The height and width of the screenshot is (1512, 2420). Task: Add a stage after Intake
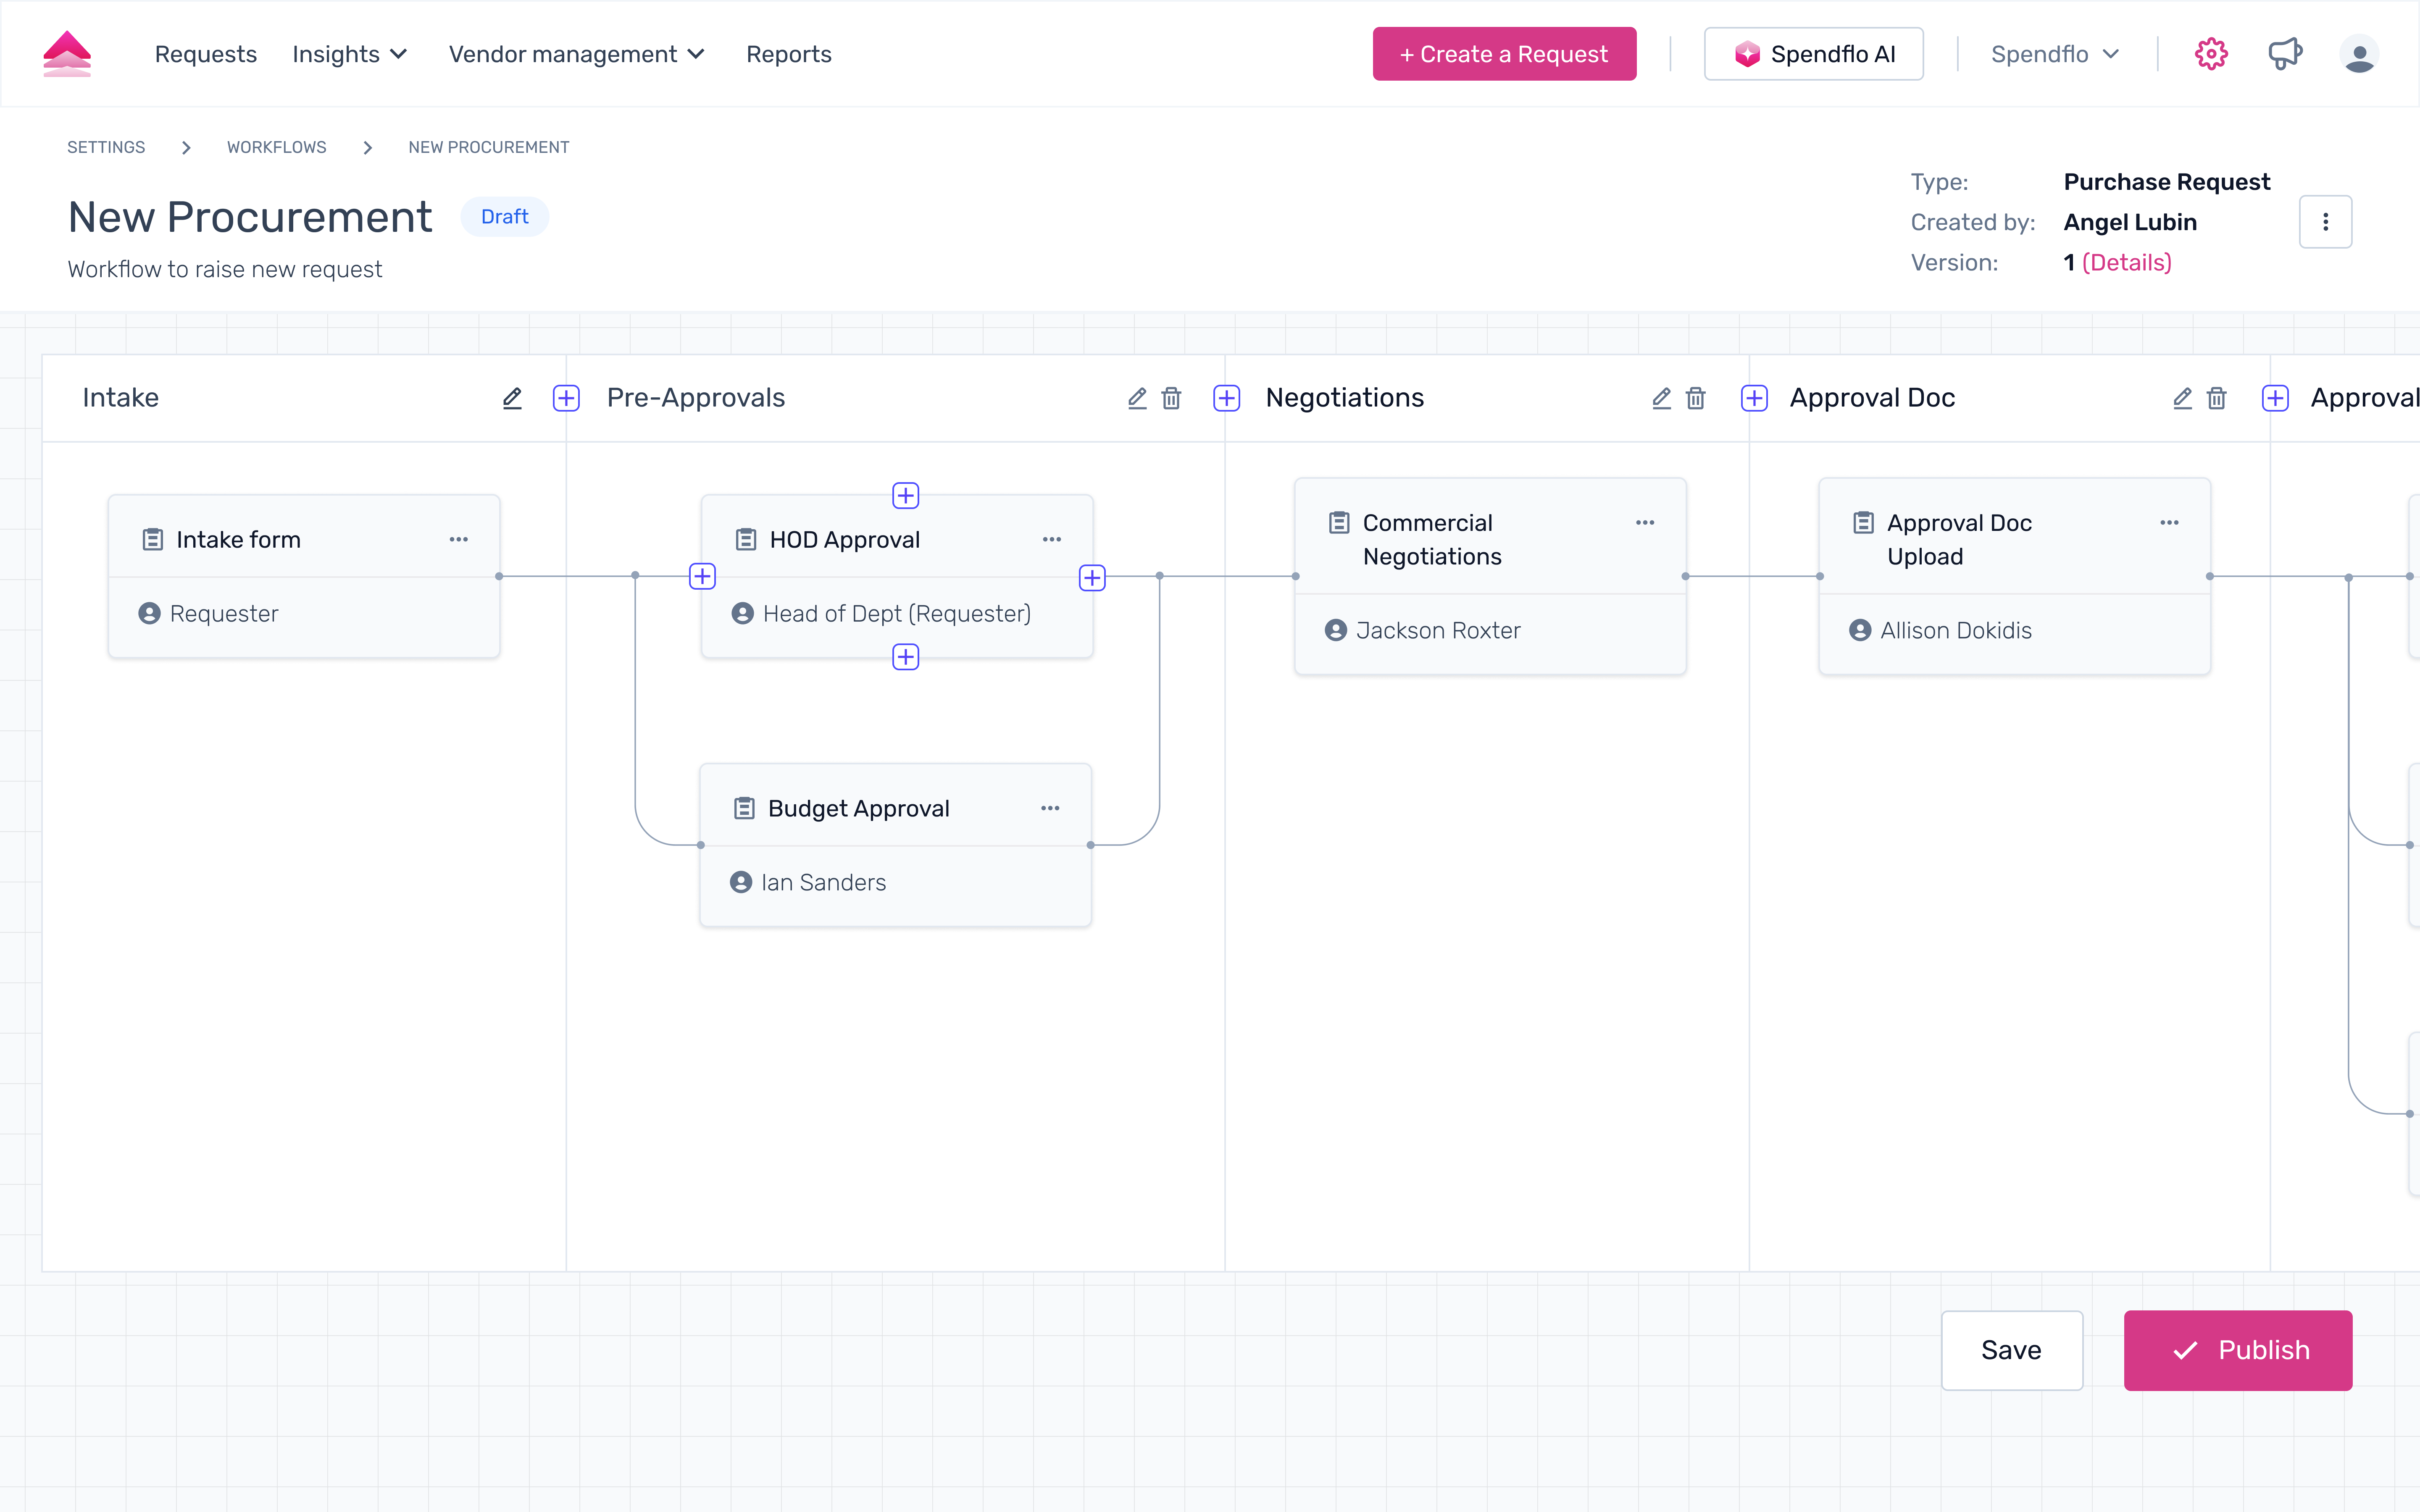click(566, 398)
